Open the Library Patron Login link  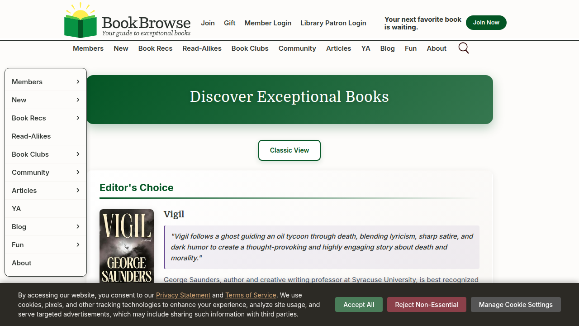[333, 23]
